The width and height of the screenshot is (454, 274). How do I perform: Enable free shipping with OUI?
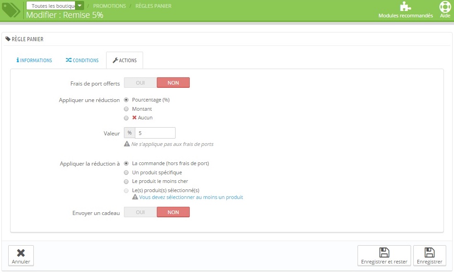click(x=140, y=82)
